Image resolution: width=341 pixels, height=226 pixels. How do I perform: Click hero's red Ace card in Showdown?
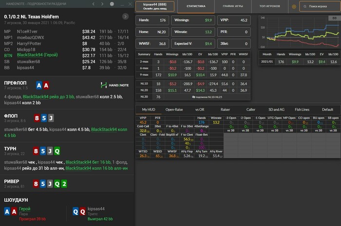pyautogui.click(x=14, y=211)
